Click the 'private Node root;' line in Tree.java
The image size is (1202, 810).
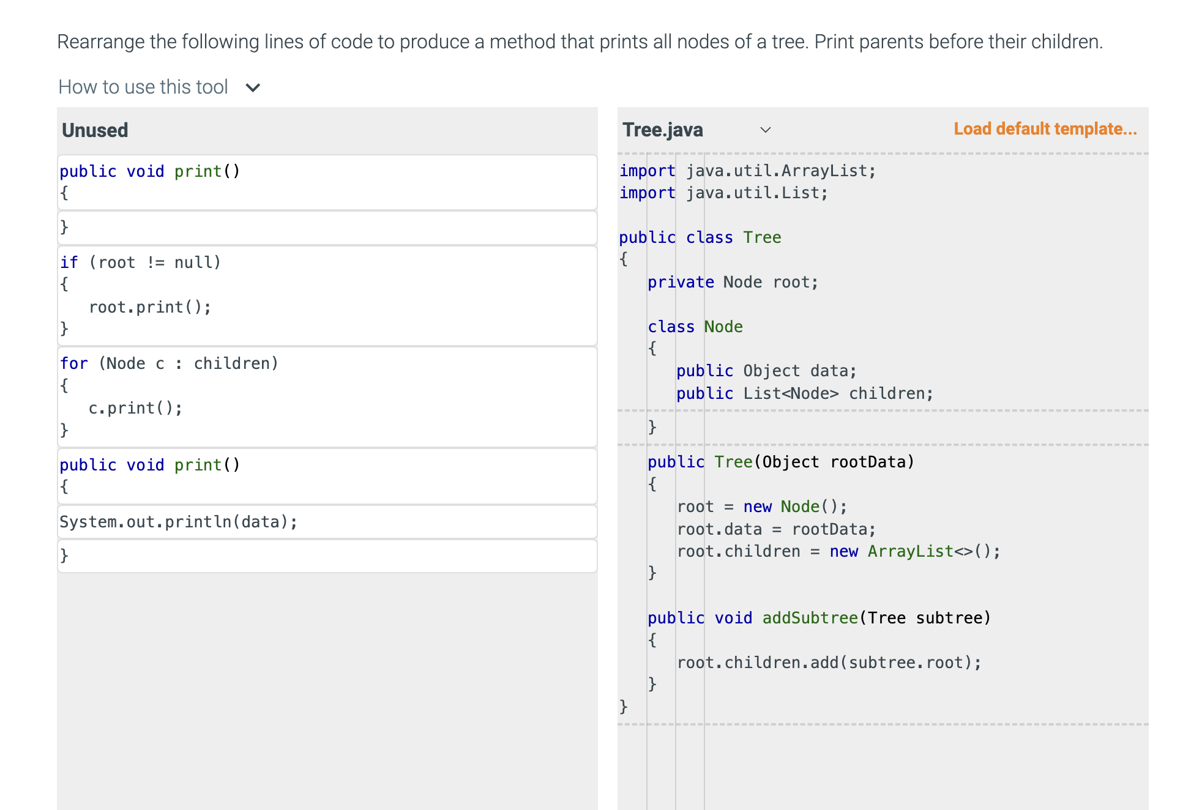tap(732, 281)
